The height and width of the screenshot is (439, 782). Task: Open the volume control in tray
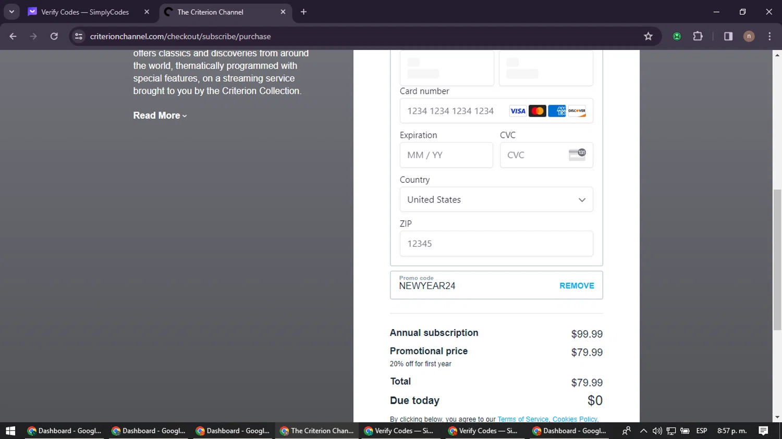pos(657,431)
